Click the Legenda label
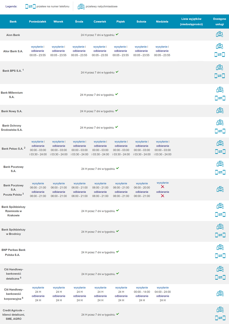This screenshot has height=324, width=229. point(11,6)
